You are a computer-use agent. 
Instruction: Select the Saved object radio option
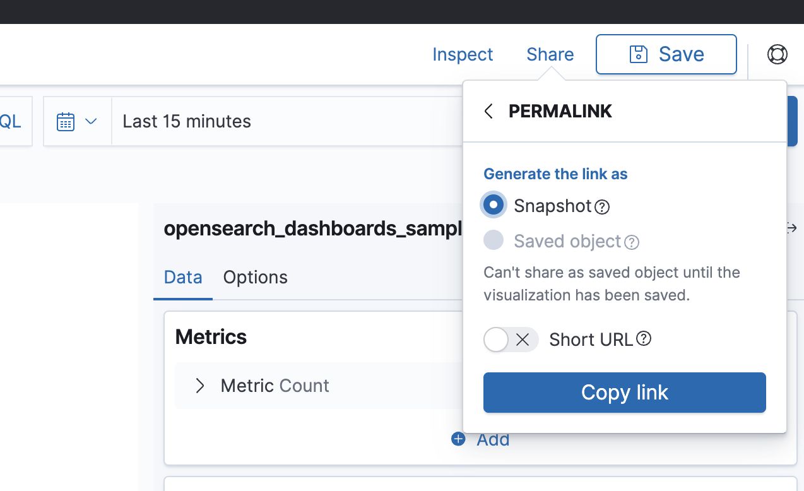point(493,240)
